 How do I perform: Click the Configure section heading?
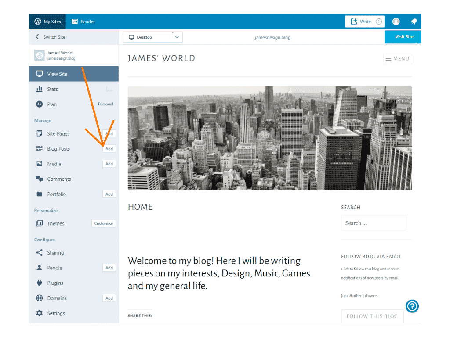[44, 240]
